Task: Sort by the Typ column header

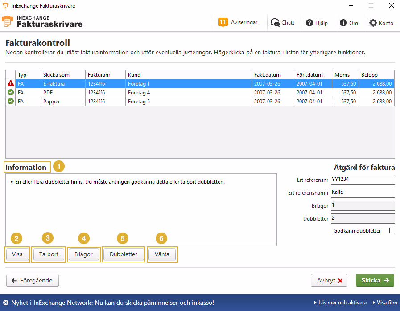Action: tap(28, 75)
